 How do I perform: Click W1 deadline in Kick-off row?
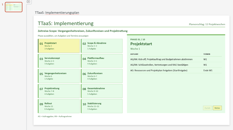click(205, 59)
